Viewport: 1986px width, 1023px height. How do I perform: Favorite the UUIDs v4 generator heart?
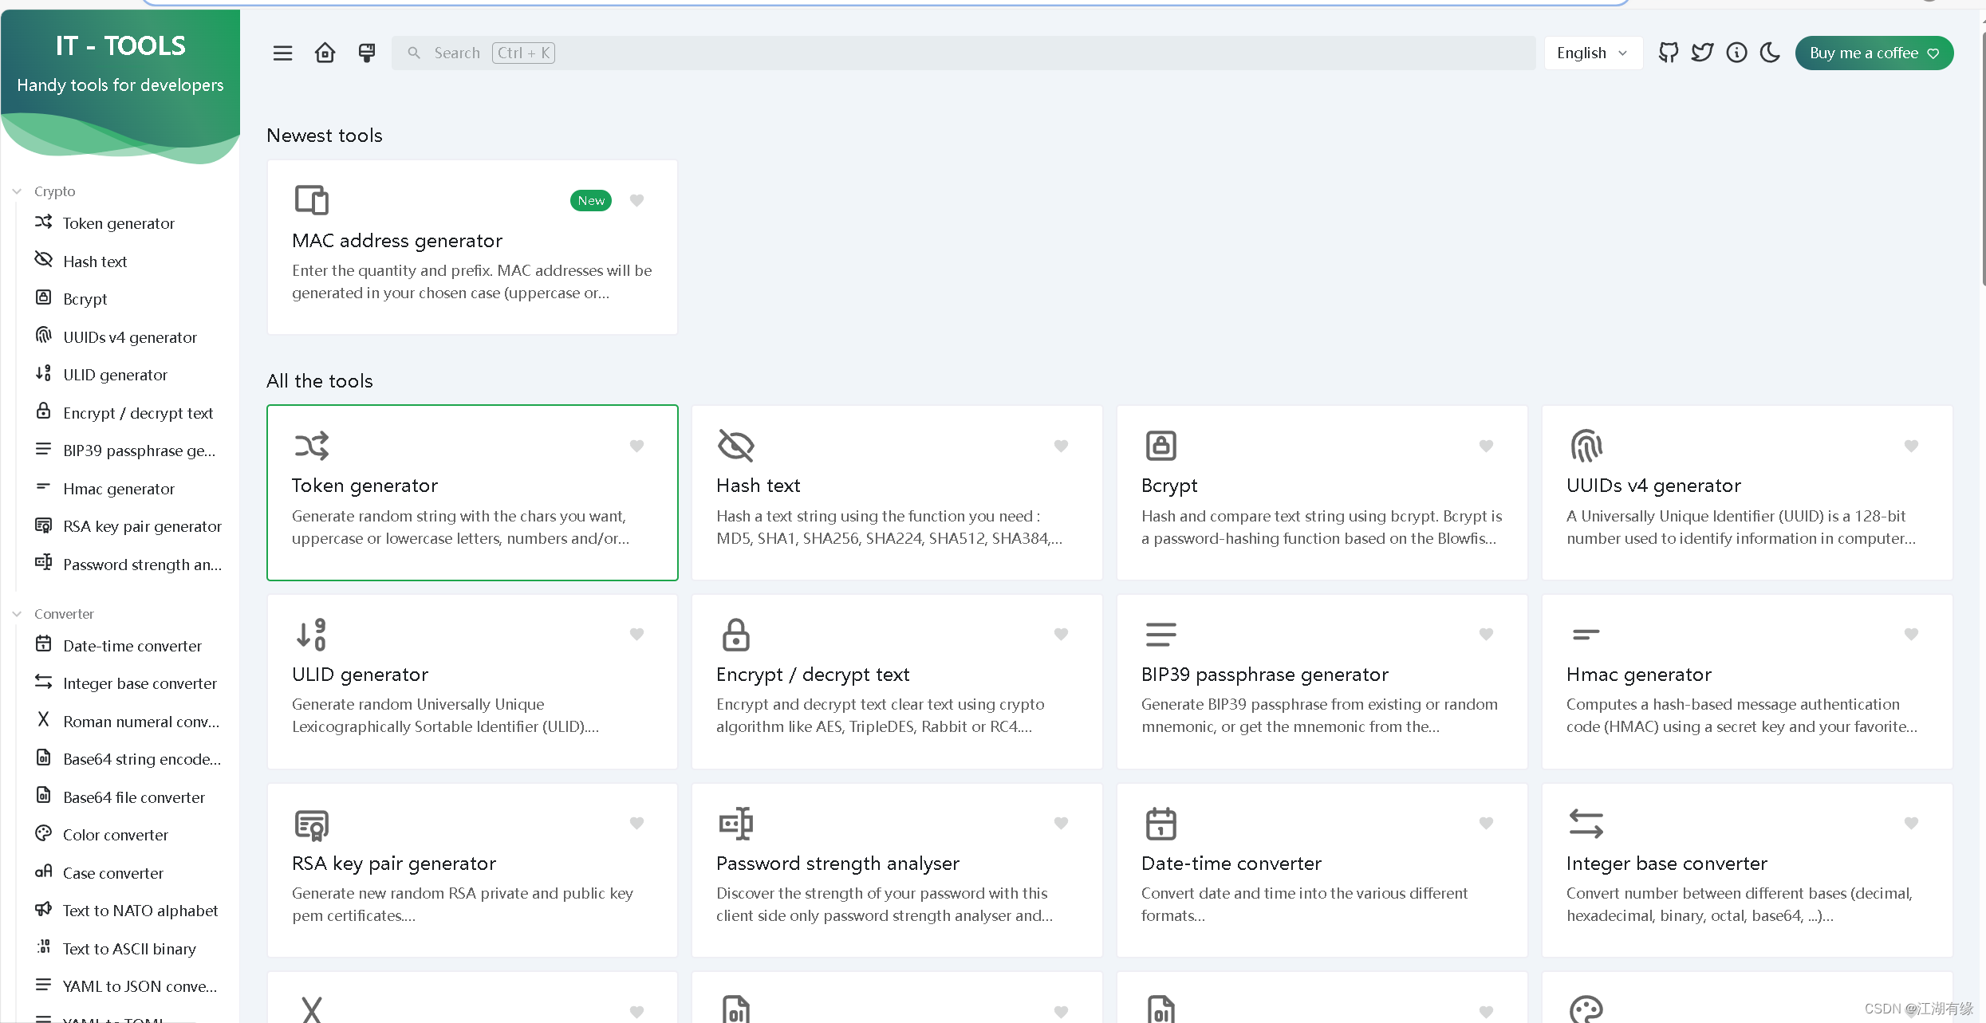(x=1911, y=446)
